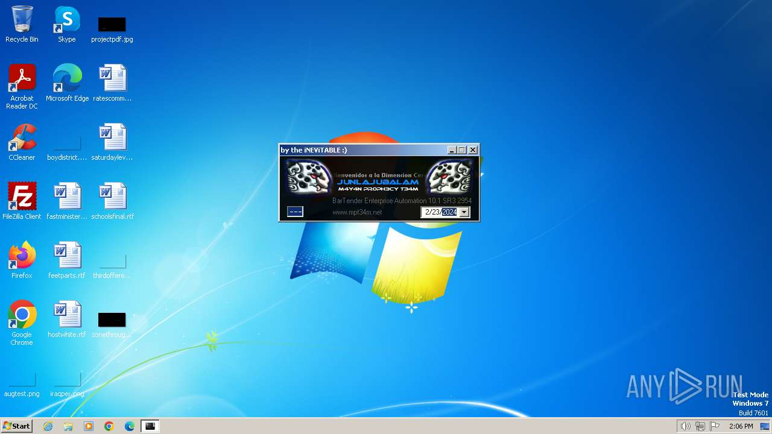Select the Firefox desktop shortcut
Screen dimensions: 772x434
22,260
